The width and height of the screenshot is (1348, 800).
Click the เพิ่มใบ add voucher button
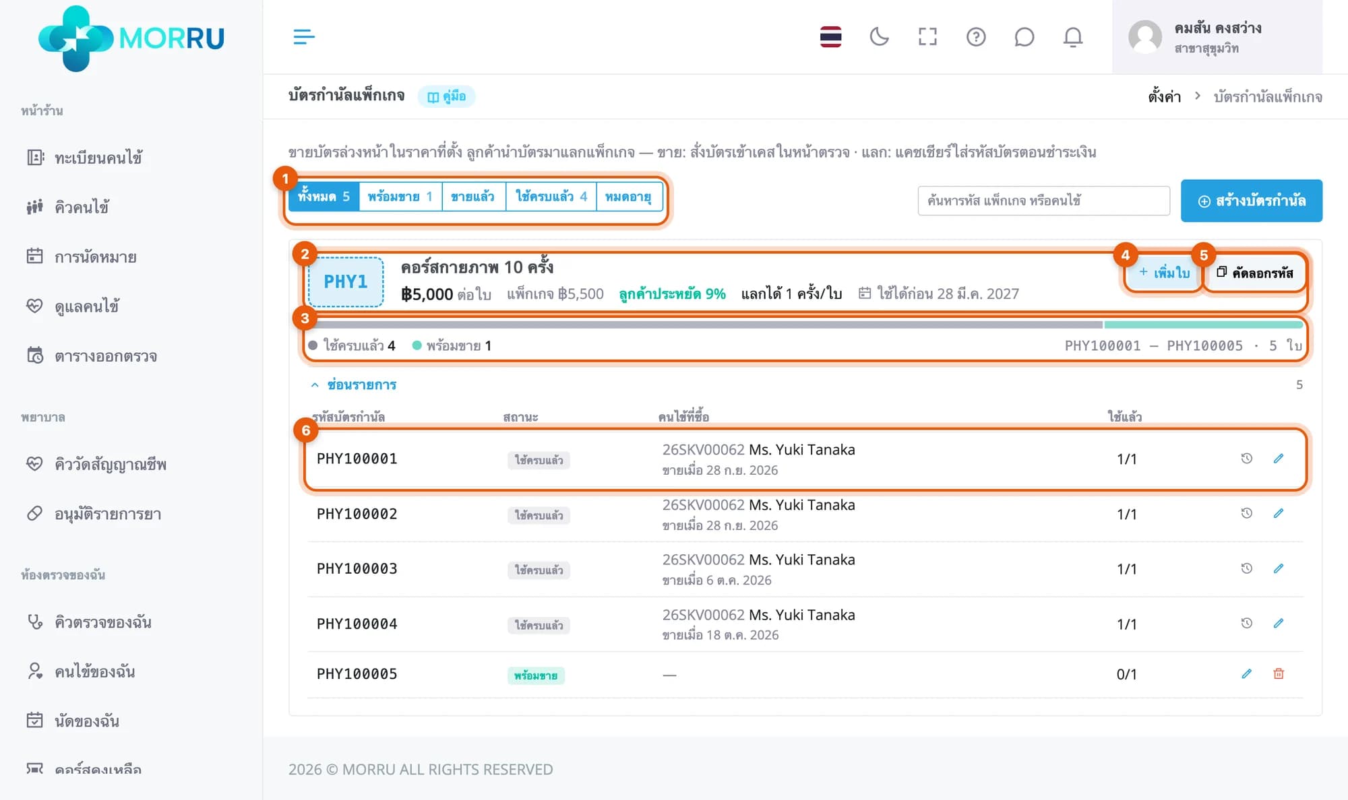coord(1164,273)
